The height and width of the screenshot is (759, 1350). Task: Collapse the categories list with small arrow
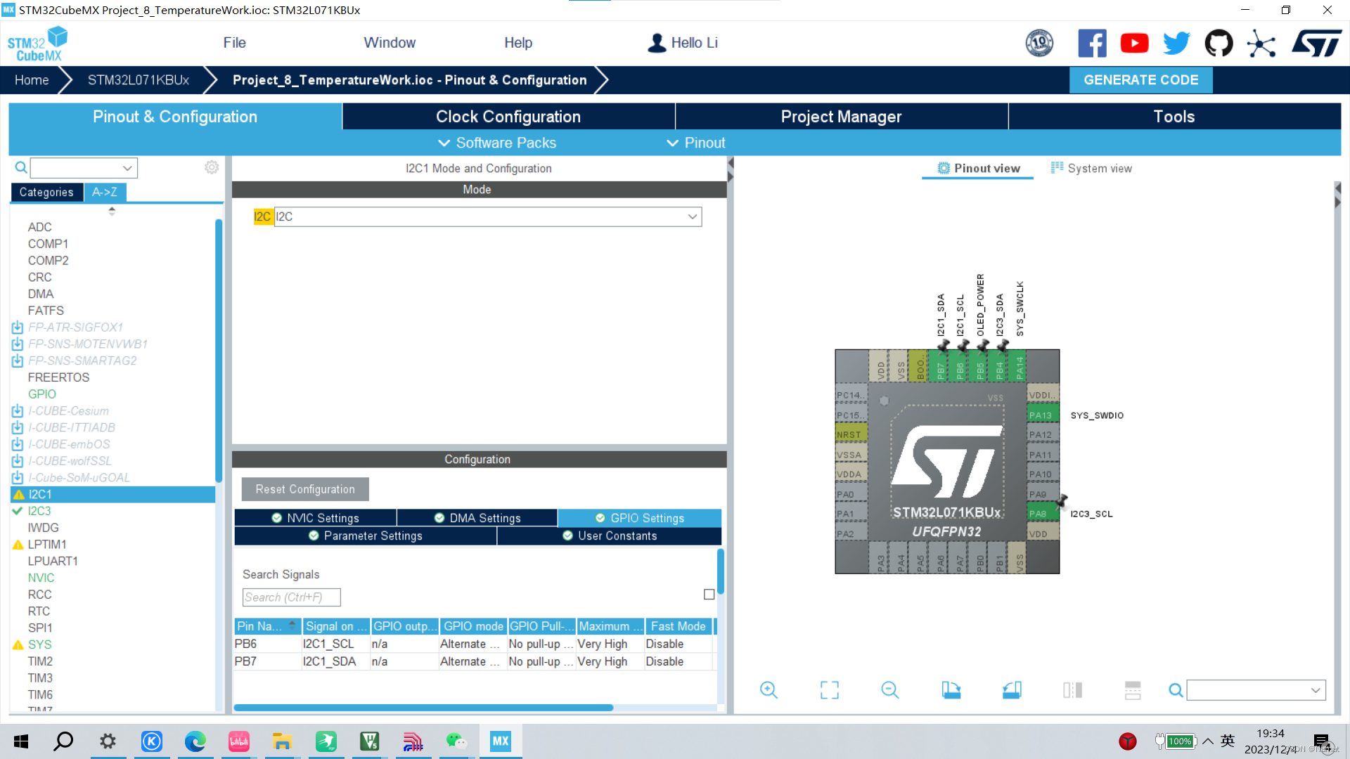pyautogui.click(x=112, y=210)
